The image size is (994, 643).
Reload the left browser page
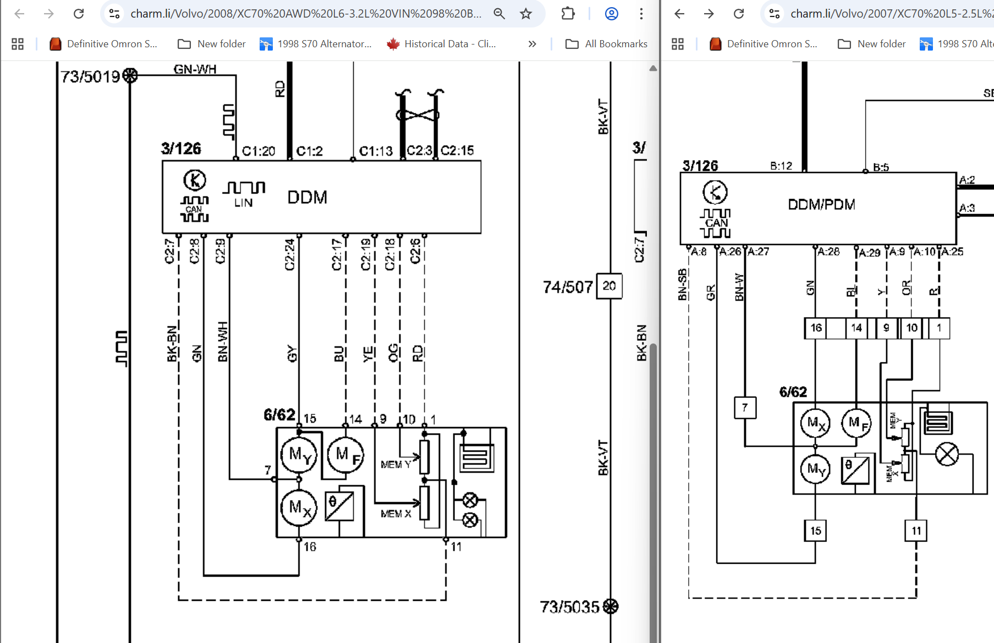pos(79,14)
